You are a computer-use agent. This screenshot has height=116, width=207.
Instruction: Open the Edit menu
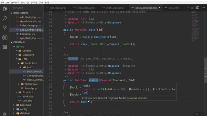point(7,3)
